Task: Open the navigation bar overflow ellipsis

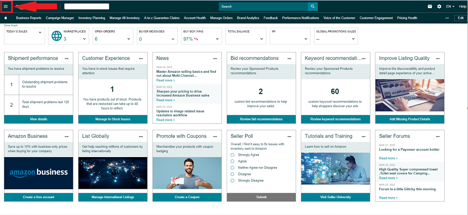Action: pyautogui.click(x=447, y=18)
